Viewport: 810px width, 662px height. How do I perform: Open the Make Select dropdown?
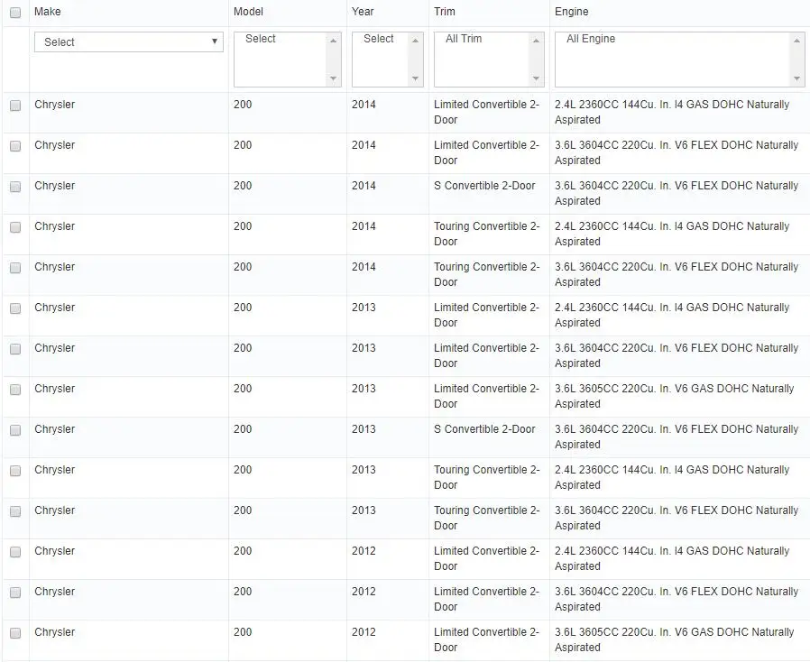[129, 41]
